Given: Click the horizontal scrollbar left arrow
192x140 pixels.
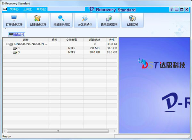Looking at the screenshot, I should pyautogui.click(x=5, y=131).
